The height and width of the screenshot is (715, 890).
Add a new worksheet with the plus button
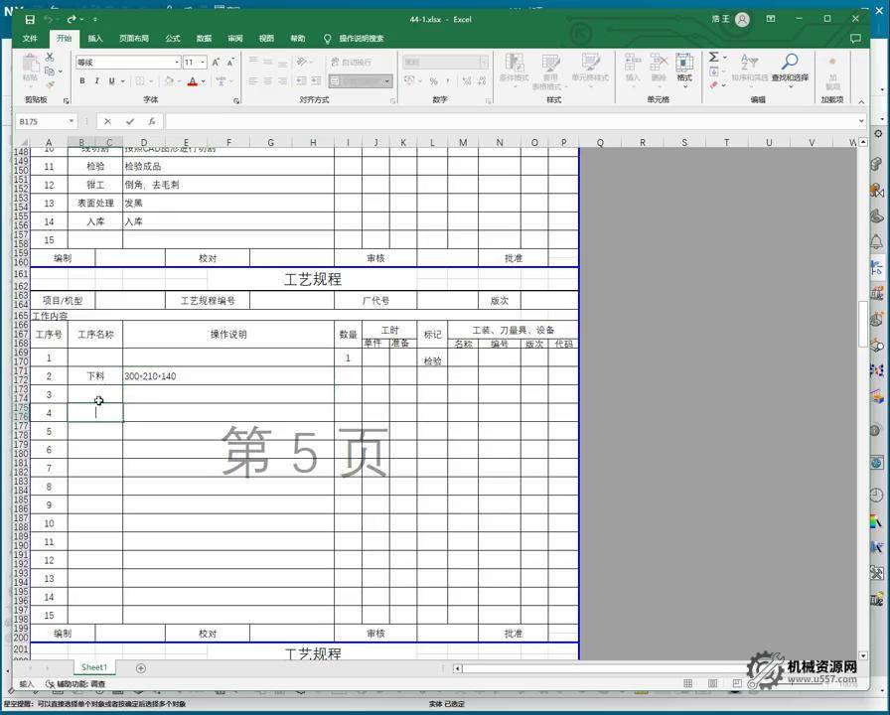140,667
